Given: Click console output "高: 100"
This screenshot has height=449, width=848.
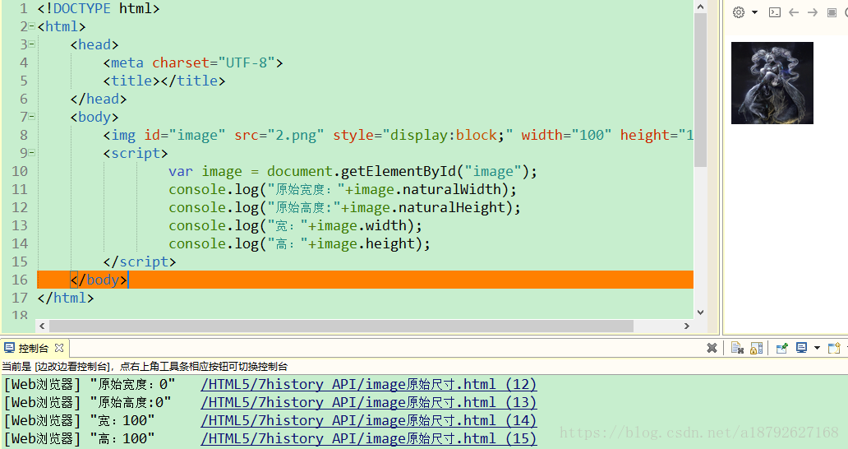Looking at the screenshot, I should (x=122, y=438).
